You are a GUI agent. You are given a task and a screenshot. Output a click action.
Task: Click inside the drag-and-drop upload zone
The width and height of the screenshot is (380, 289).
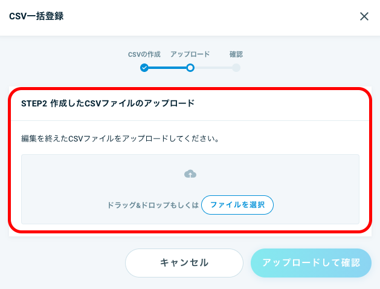[x=190, y=189]
